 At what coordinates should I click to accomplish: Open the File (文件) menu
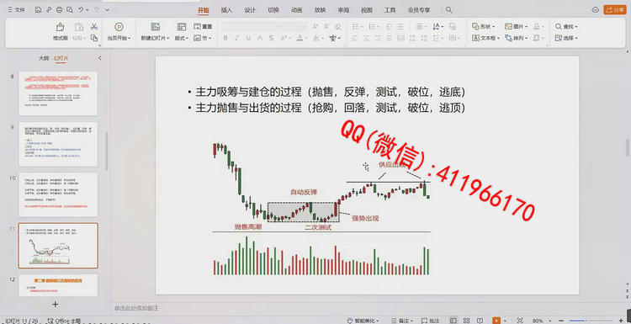point(17,9)
